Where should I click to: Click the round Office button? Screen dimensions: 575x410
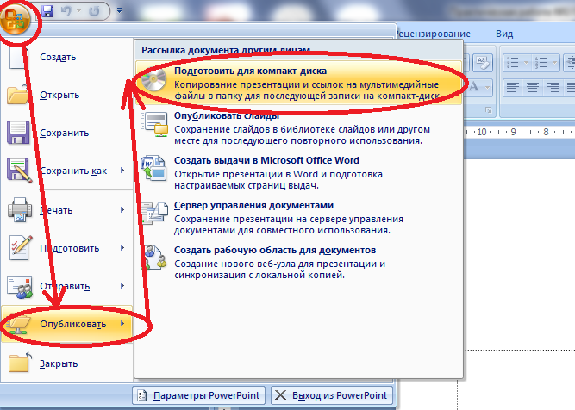[x=15, y=20]
